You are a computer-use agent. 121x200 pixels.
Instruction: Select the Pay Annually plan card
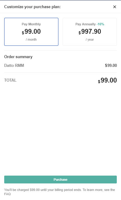[90, 32]
